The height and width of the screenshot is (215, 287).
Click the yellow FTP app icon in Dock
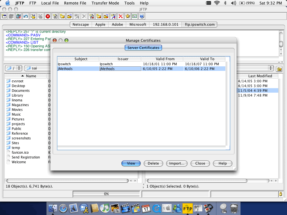click(188, 208)
